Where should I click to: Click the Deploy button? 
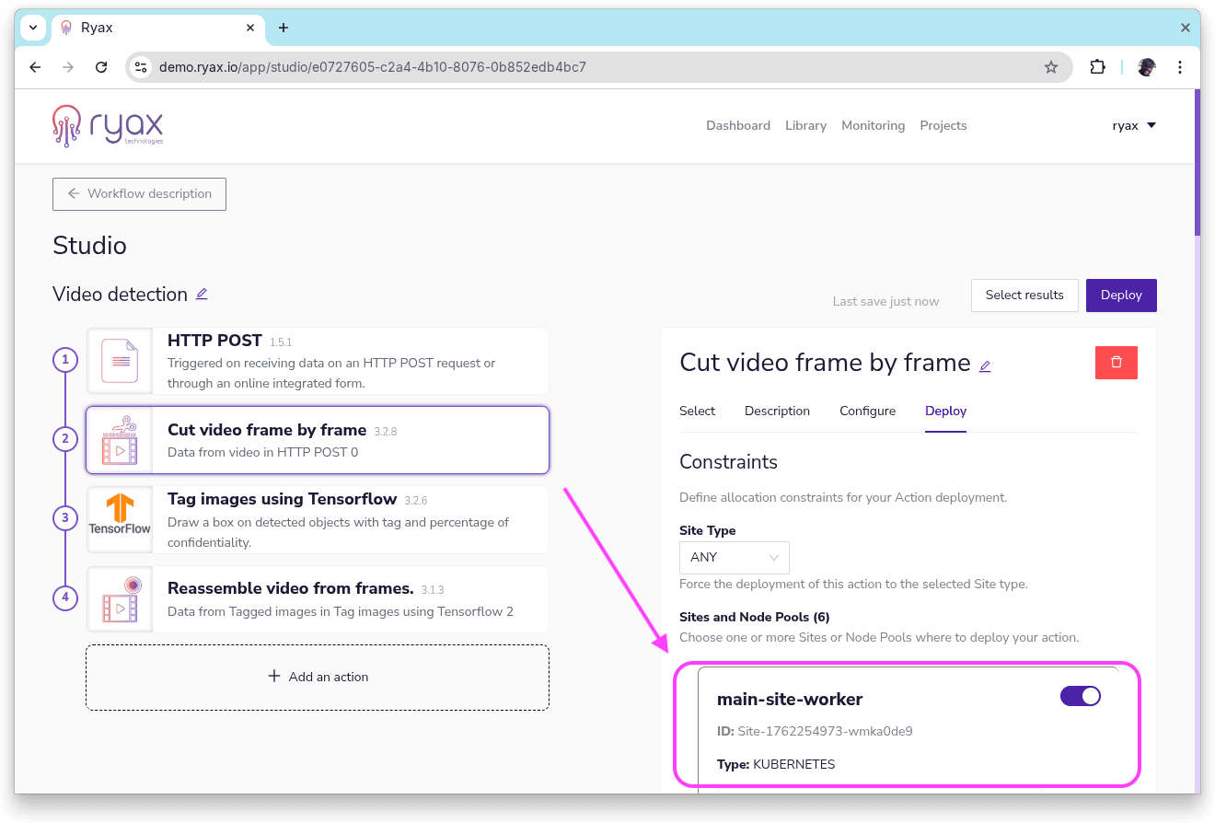click(x=1120, y=296)
